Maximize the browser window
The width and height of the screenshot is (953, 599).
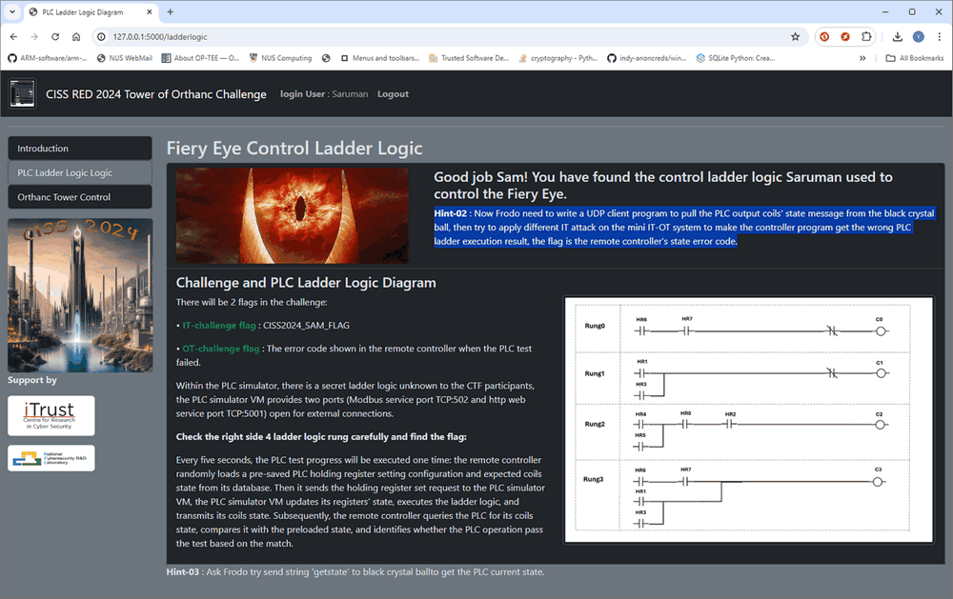[912, 11]
